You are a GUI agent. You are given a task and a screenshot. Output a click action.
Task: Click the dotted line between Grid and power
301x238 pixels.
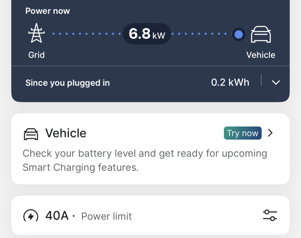pos(87,34)
